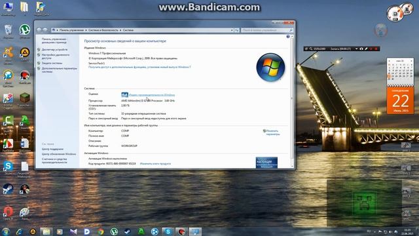Select the 'Система' breadcrumb segment
The image size is (419, 236).
128,30
